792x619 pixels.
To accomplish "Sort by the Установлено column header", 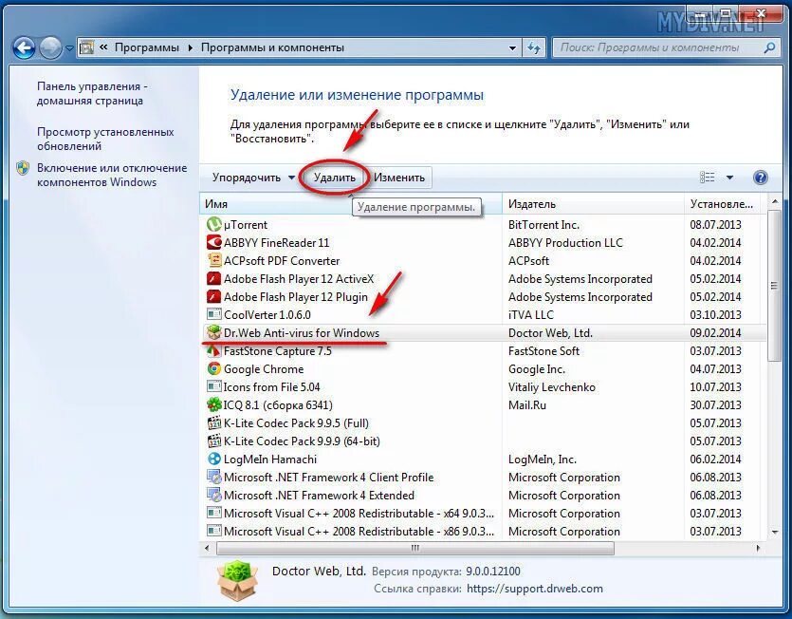I will [723, 204].
